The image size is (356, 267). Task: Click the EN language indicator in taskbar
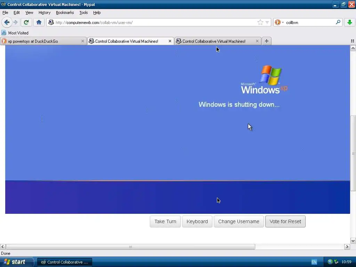click(x=314, y=262)
